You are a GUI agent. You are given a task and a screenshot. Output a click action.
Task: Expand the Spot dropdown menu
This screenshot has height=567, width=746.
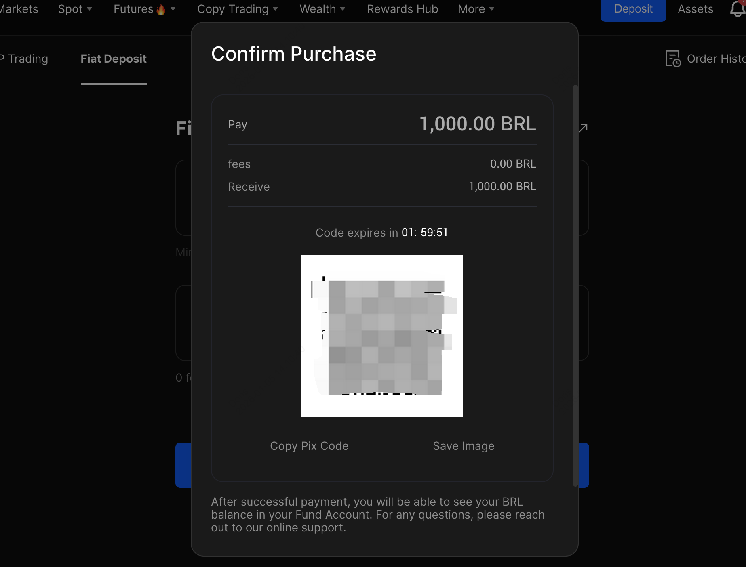pos(75,9)
